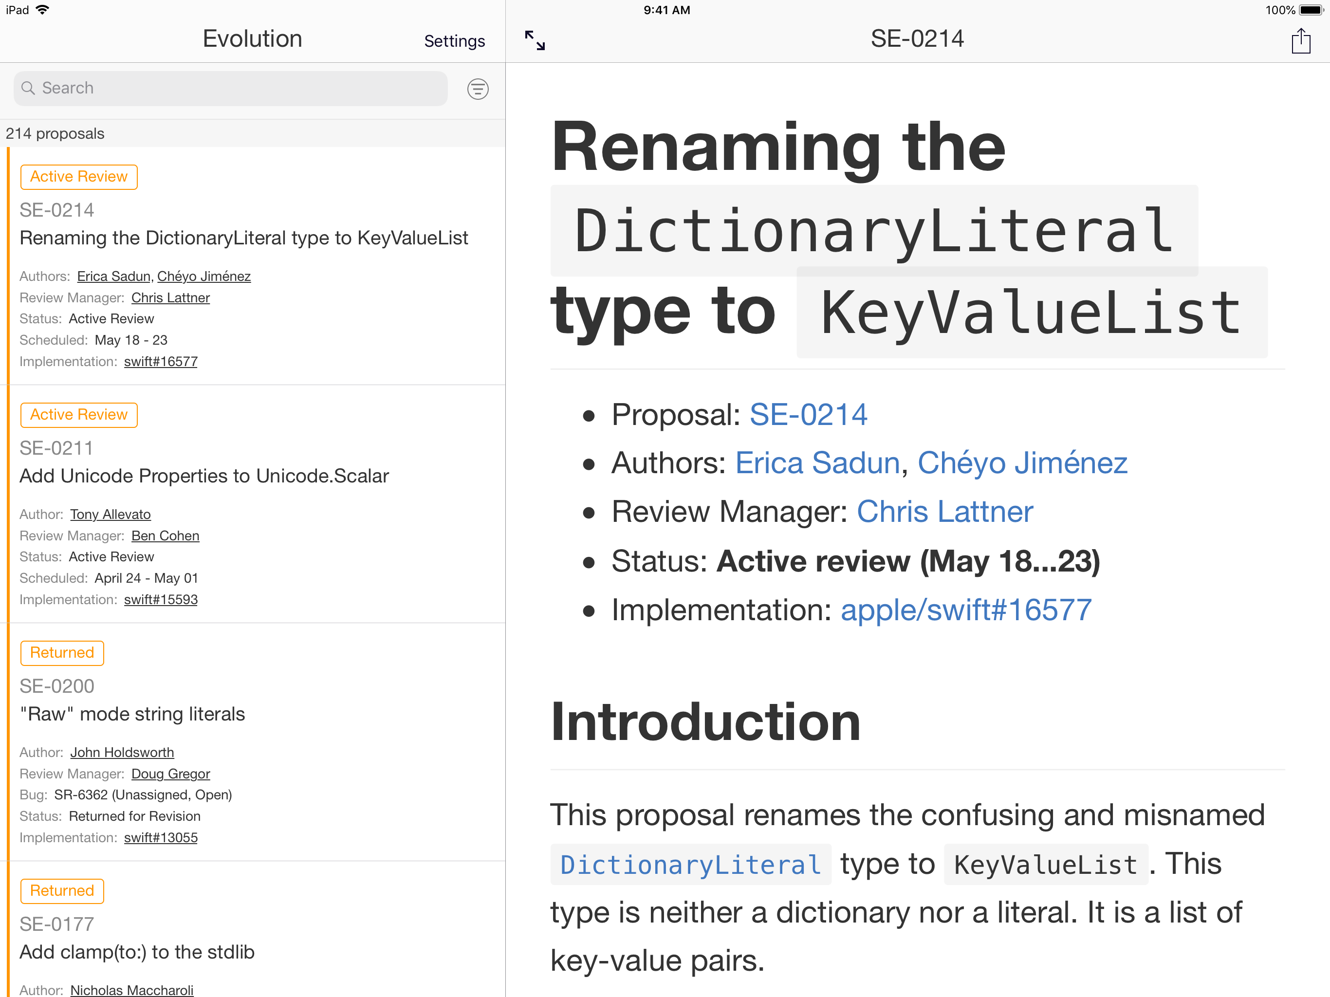Image resolution: width=1330 pixels, height=997 pixels.
Task: Select the SE-0214 Active Review badge
Action: point(79,177)
